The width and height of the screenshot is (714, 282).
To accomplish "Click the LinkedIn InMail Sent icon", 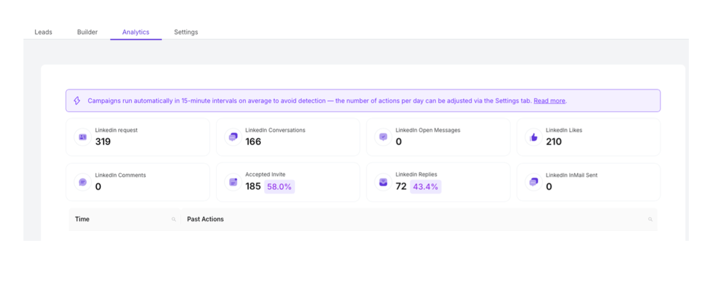I will [534, 182].
